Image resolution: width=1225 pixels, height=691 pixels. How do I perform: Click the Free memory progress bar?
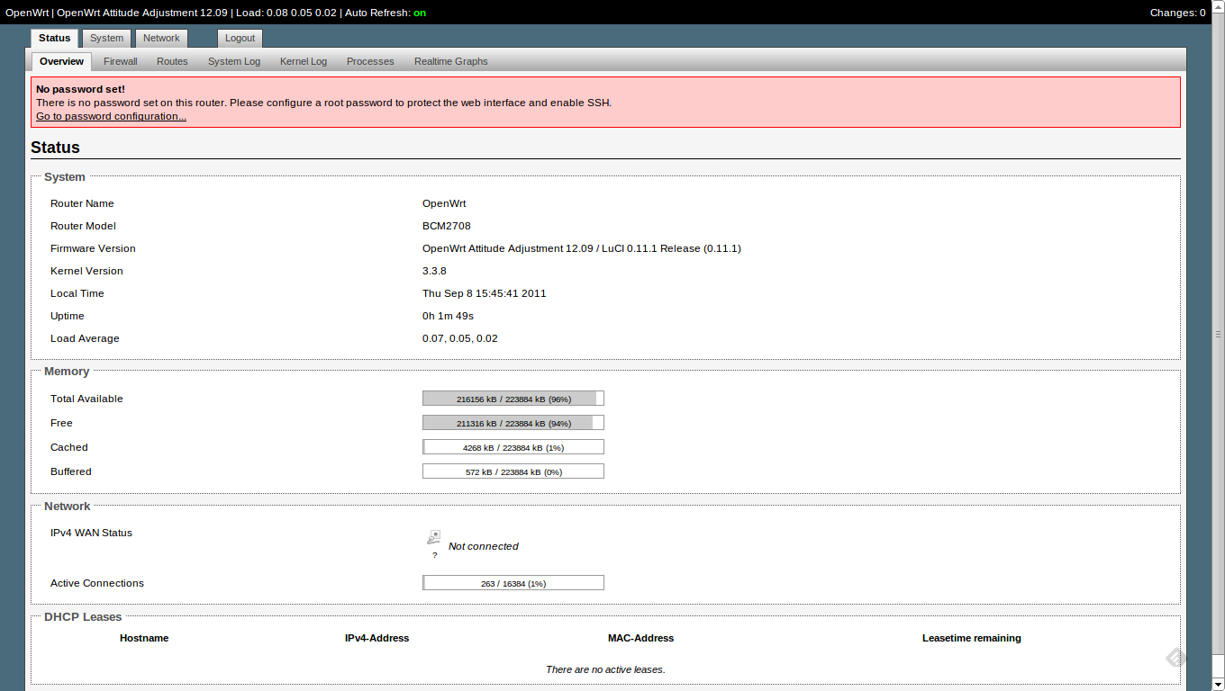tap(513, 423)
